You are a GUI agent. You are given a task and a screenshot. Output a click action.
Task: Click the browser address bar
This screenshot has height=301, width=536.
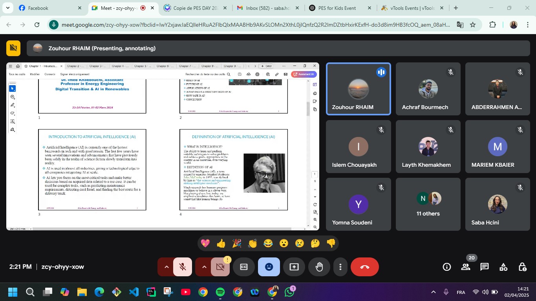[255, 25]
